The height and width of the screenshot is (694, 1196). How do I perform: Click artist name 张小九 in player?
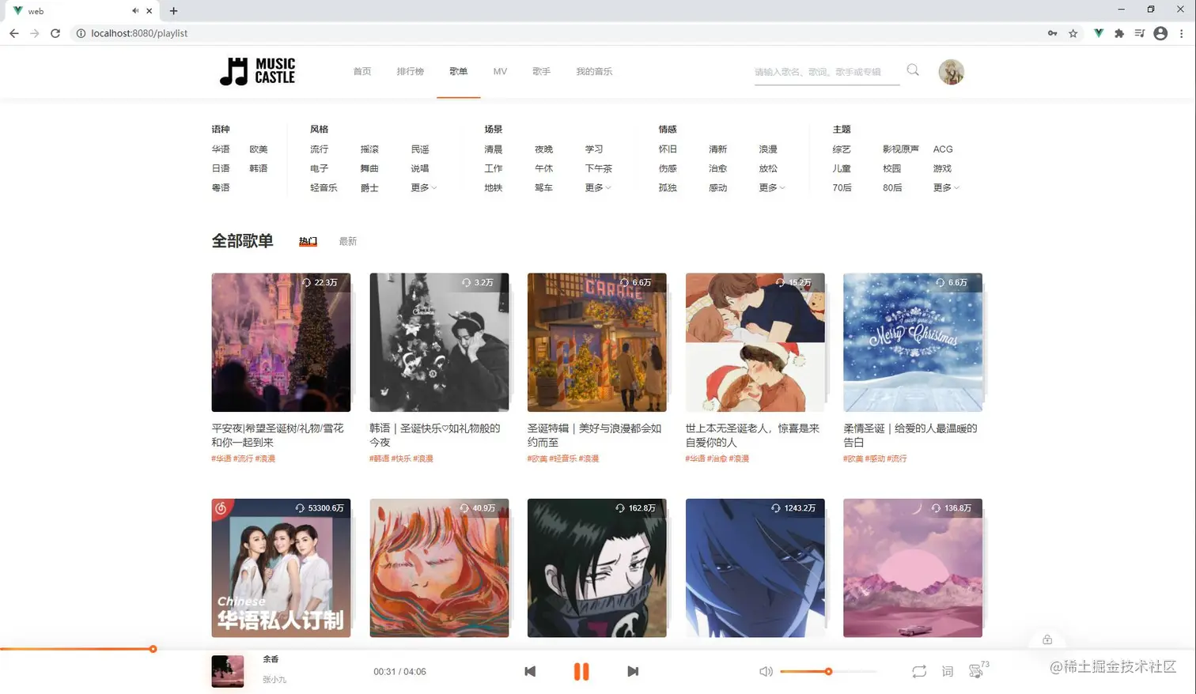pos(274,680)
